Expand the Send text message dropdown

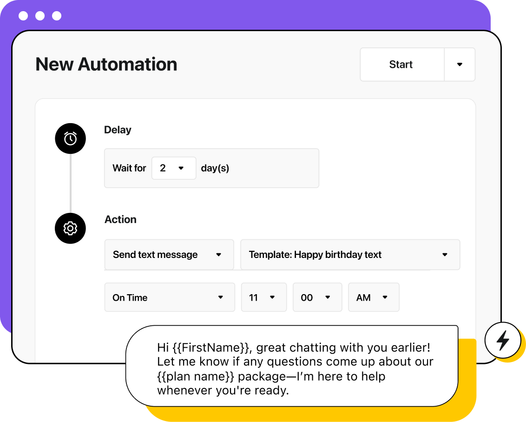169,255
